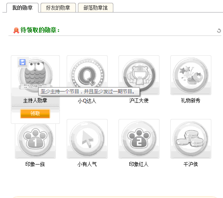Click the 印象红人 label

pos(139,164)
